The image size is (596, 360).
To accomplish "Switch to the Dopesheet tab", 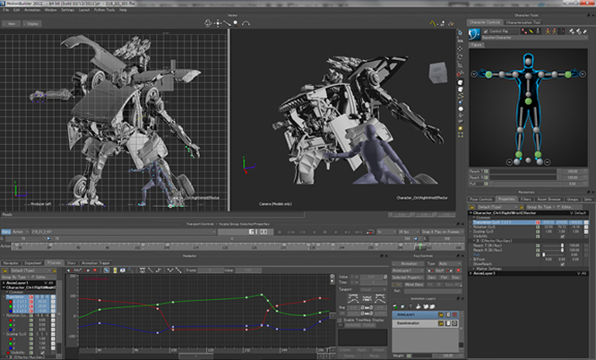I will tap(32, 262).
